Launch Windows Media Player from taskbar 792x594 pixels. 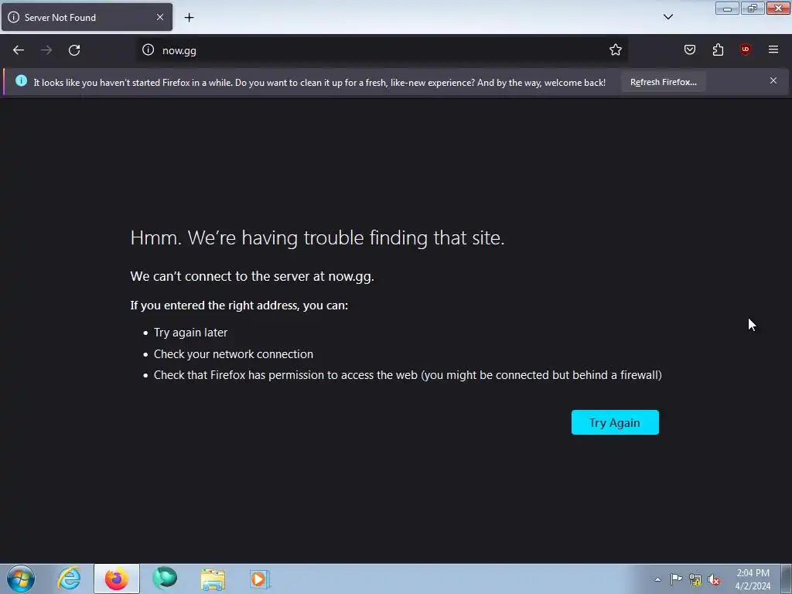pyautogui.click(x=260, y=579)
